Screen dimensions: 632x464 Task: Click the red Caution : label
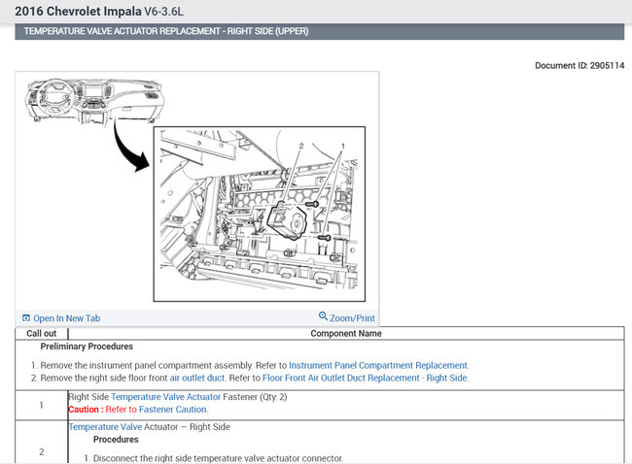(86, 410)
